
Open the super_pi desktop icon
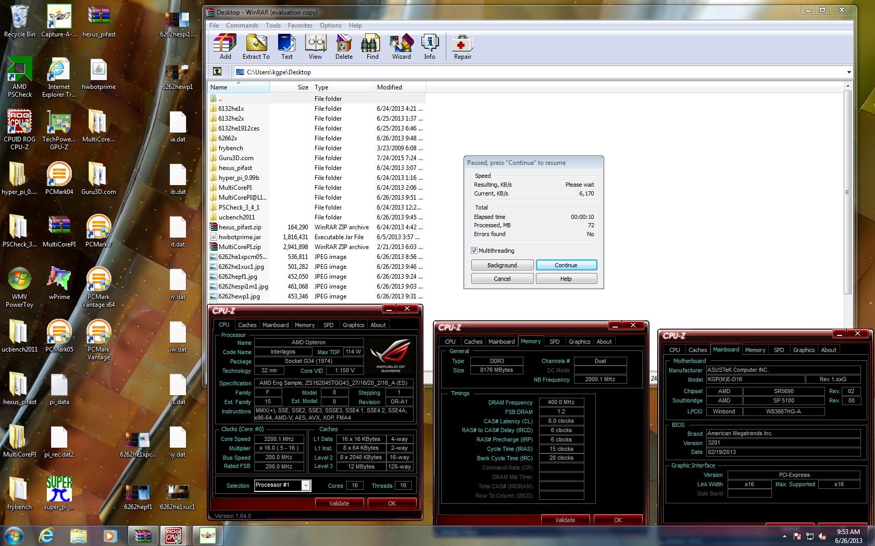59,493
